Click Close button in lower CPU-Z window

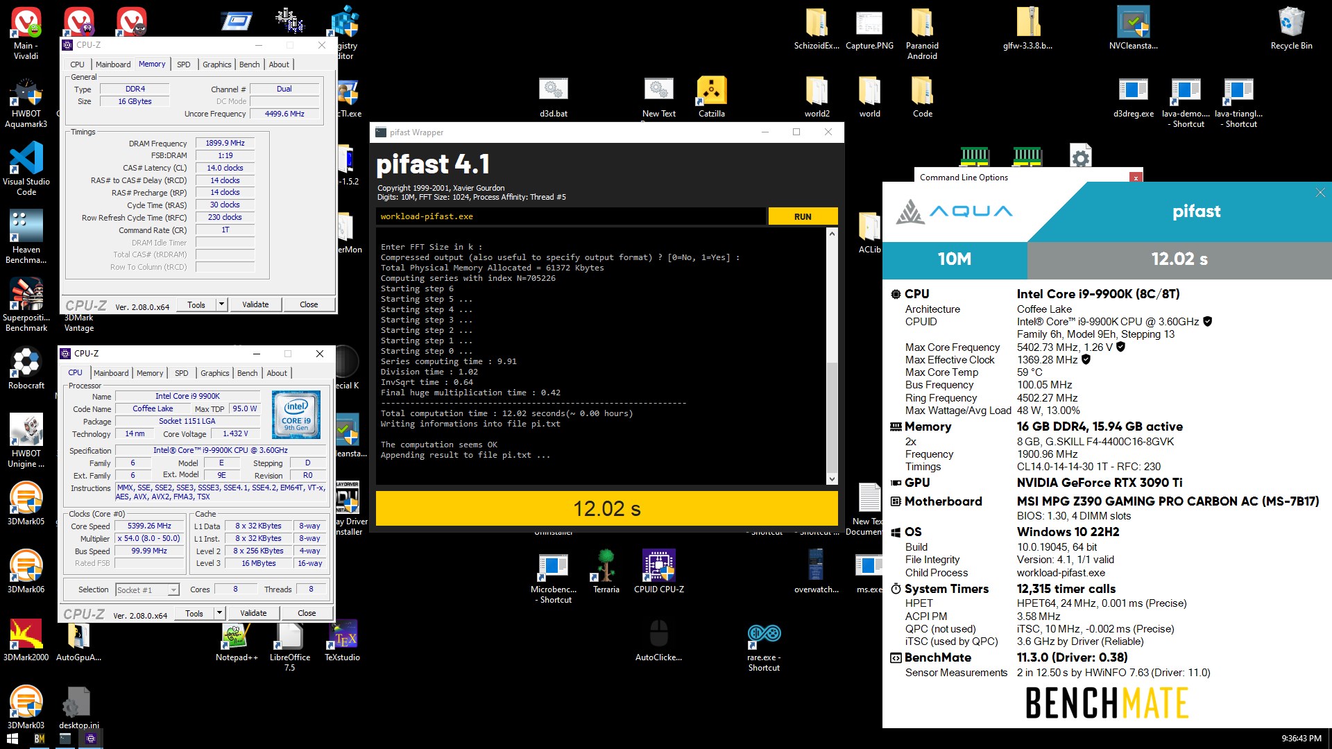[x=307, y=613]
